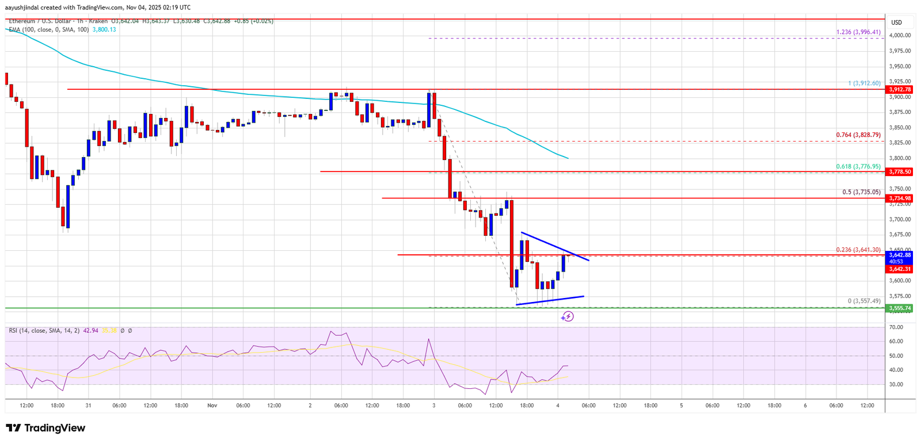Click the 3,912.78 red price label
Screen dimensions: 921x443
(x=900, y=90)
